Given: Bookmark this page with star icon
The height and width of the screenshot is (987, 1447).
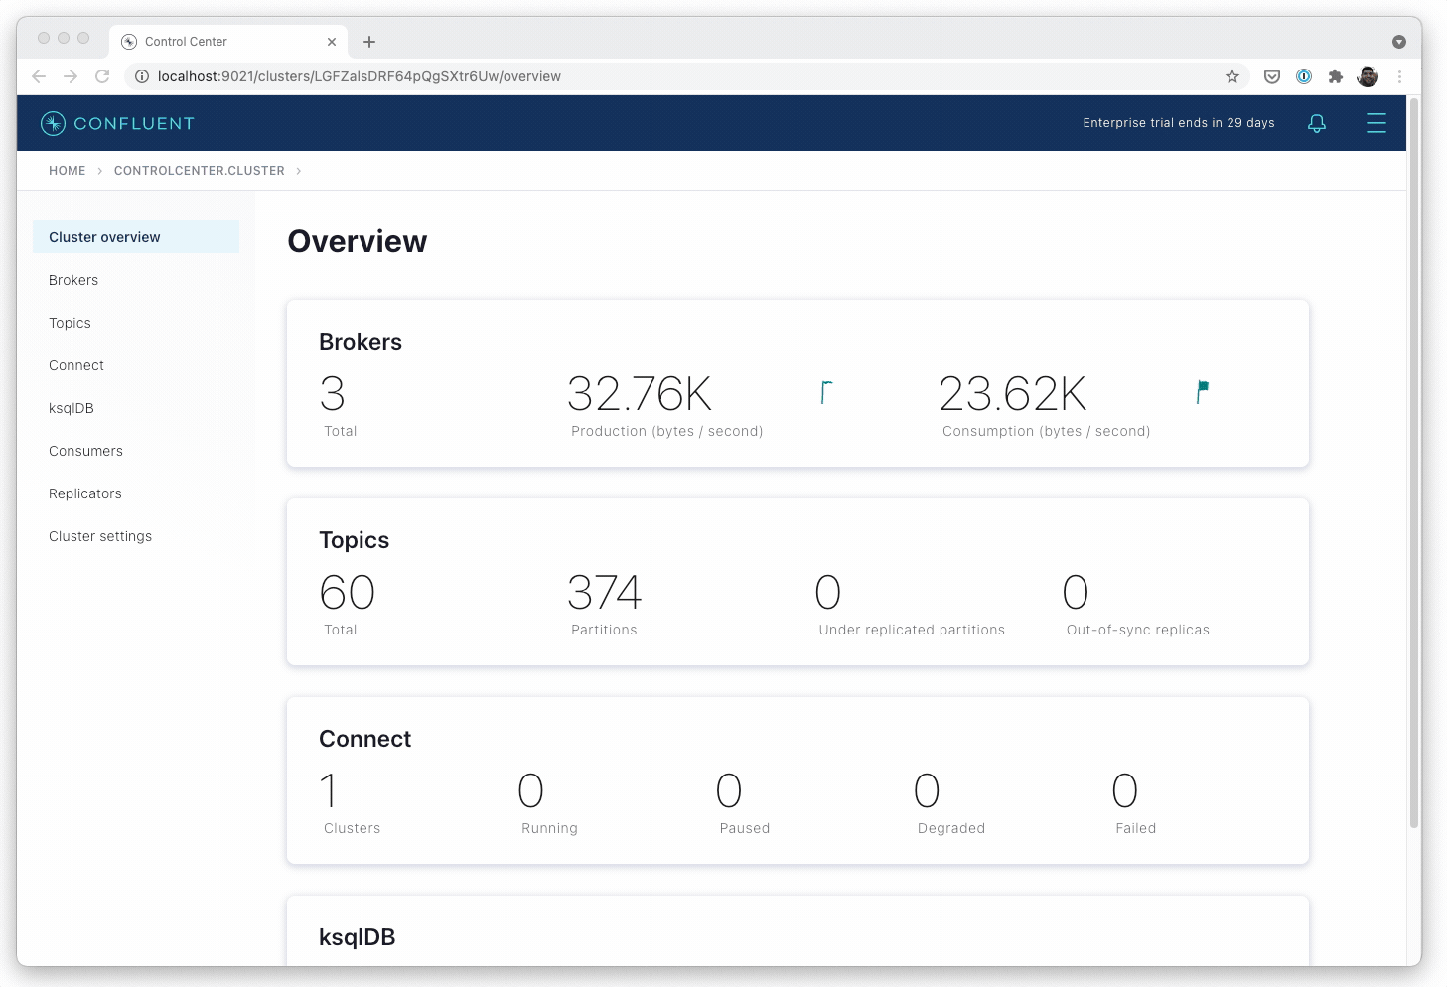Looking at the screenshot, I should coord(1232,76).
